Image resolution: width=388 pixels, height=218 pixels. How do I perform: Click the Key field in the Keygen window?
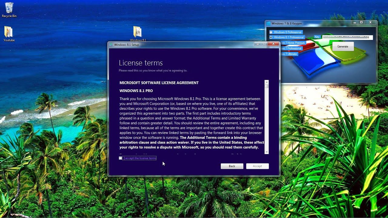point(347,37)
